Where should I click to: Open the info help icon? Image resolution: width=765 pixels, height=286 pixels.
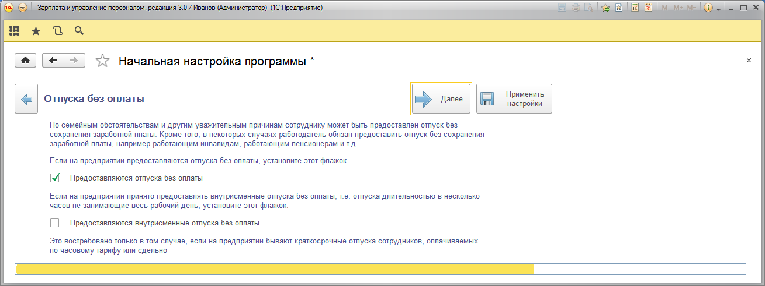point(709,8)
